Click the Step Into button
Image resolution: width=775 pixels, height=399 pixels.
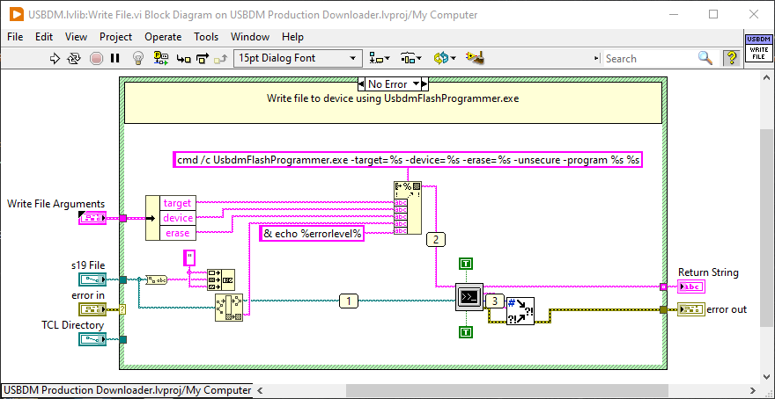pos(184,59)
